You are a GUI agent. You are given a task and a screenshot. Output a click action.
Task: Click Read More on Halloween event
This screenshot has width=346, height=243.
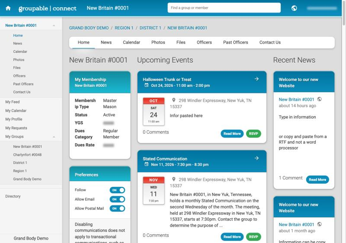pos(232,134)
